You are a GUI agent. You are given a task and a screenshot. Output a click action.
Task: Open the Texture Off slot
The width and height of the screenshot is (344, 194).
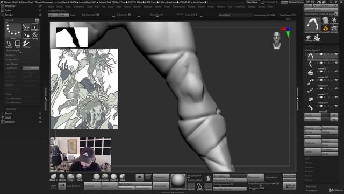(x=208, y=186)
